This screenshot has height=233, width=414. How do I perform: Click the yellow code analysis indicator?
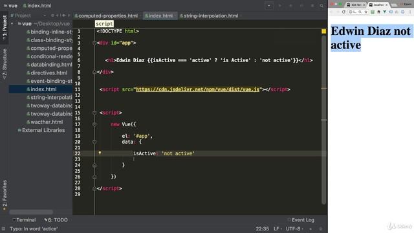tap(323, 32)
